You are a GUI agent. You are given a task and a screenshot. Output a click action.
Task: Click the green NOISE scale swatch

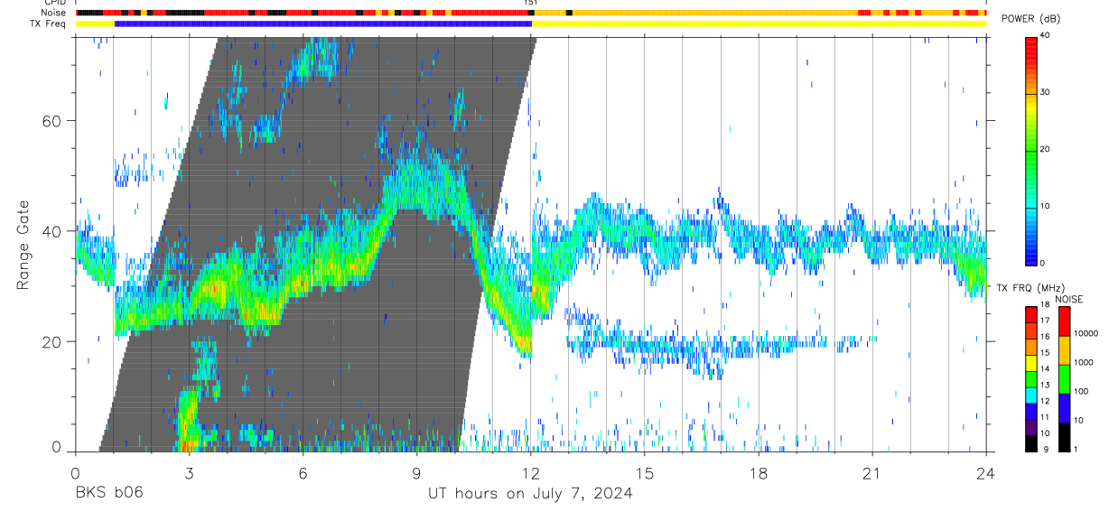[1064, 379]
